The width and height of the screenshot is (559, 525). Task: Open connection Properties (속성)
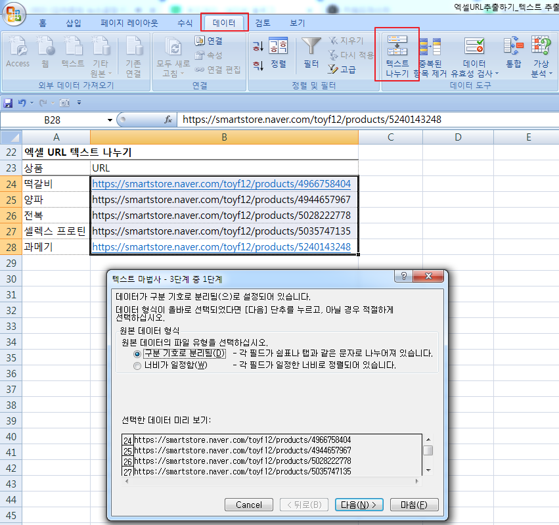pos(209,55)
